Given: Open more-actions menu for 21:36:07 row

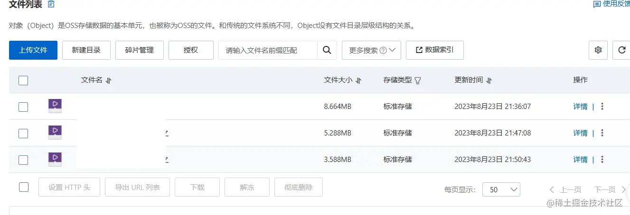Looking at the screenshot, I should [602, 107].
